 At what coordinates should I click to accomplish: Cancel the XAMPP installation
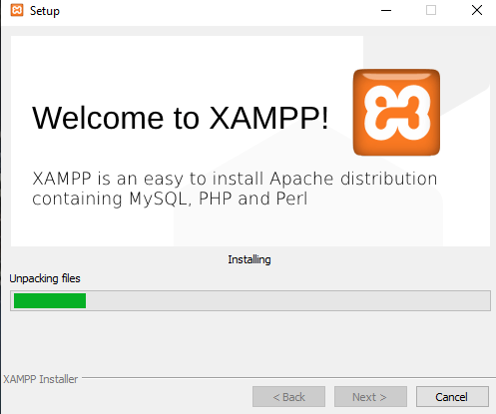(x=452, y=396)
